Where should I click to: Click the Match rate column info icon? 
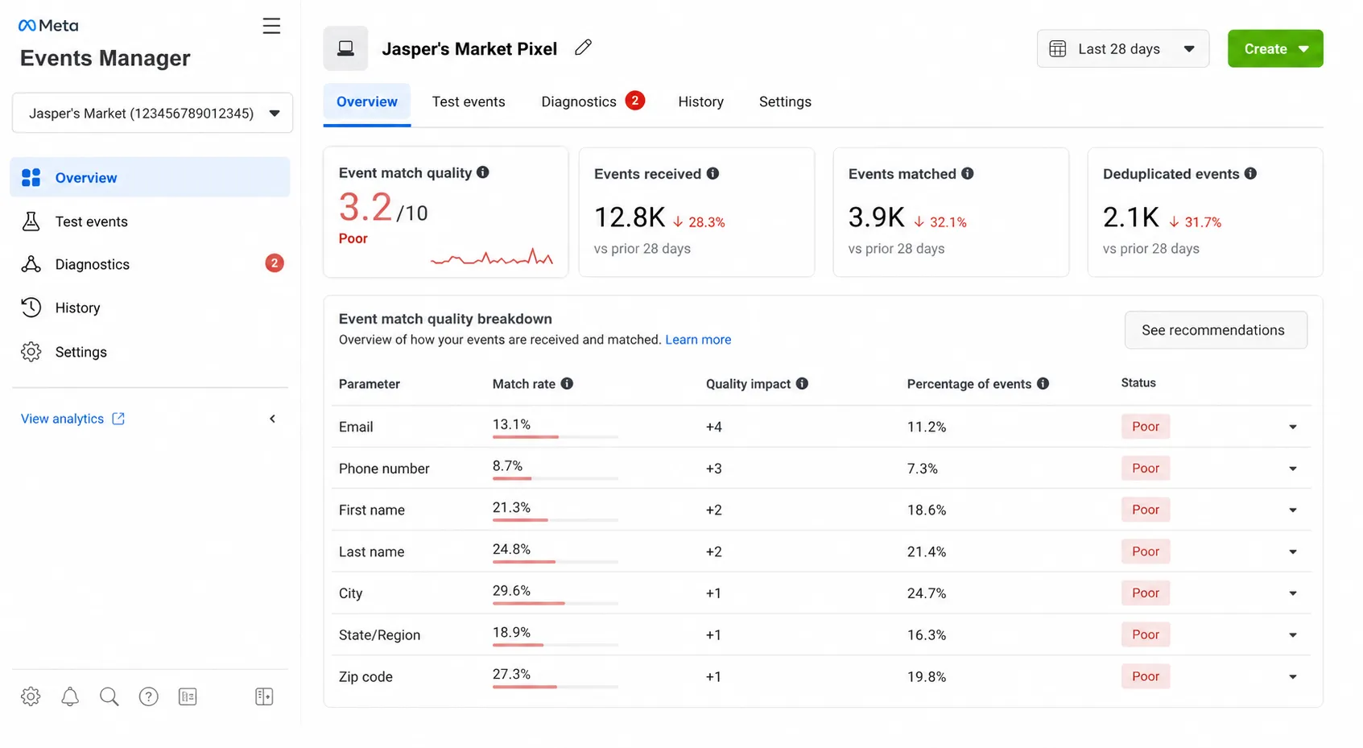(567, 383)
